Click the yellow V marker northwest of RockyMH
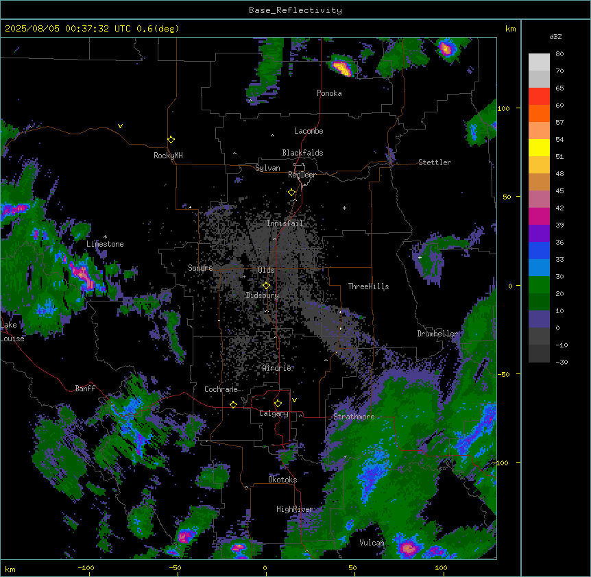 coord(120,126)
